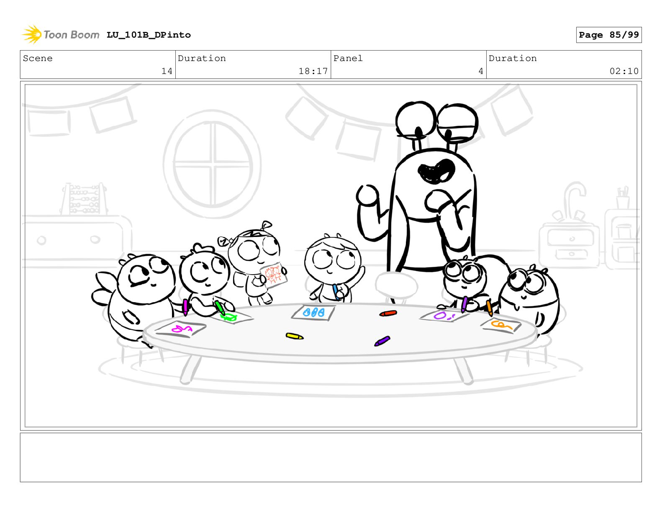Select the Scene label
Viewport: 662px width, 512px height.
(x=38, y=59)
